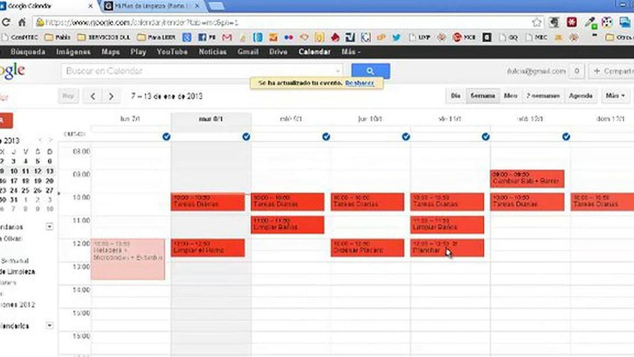This screenshot has width=634, height=357.
Task: Click the Compartir share button
Action: click(x=612, y=71)
